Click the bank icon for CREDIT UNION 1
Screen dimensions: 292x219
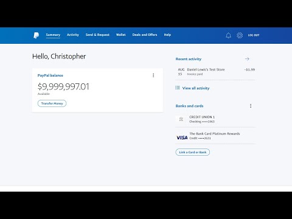[181, 119]
